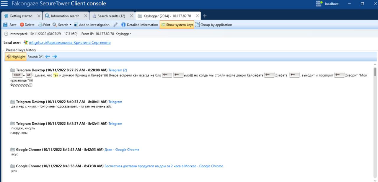Click the typed word вкус

coord(15,154)
